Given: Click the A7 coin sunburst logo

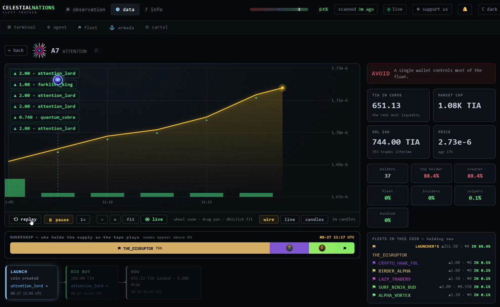Looking at the screenshot, I should [39, 50].
